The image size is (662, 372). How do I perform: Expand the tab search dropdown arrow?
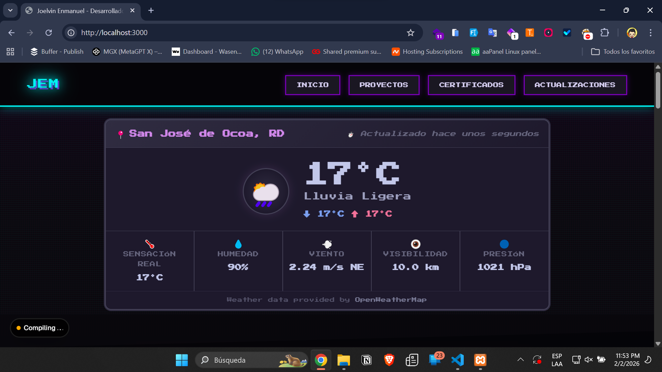point(10,10)
